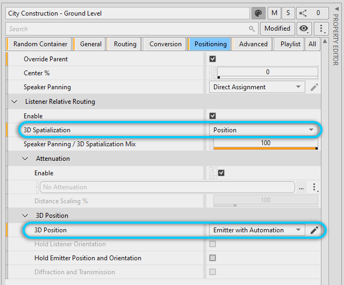
Task: Open the 3D Spatialization dropdown
Action: click(x=263, y=130)
